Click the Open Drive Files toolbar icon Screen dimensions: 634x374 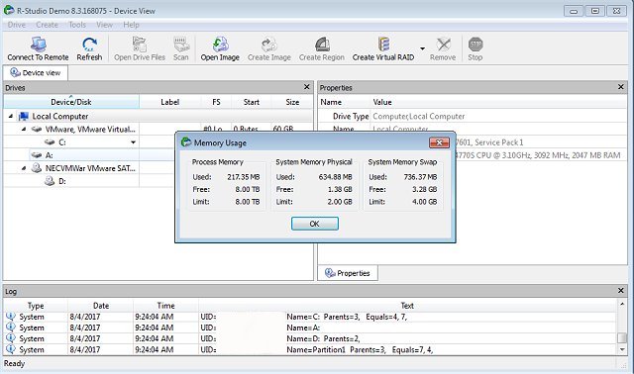140,45
